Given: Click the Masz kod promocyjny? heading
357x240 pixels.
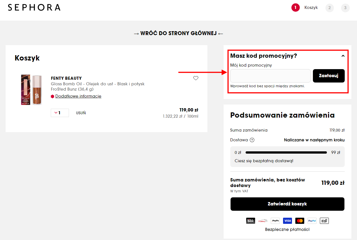Looking at the screenshot, I should click(263, 56).
